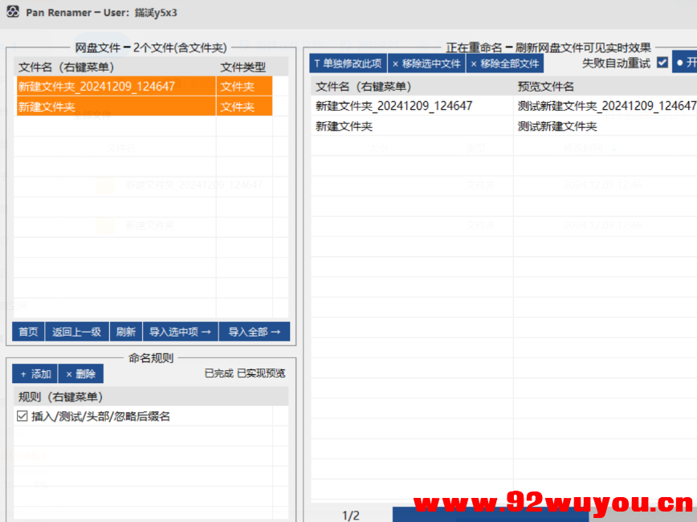Click '× 移除全部文件' to remove all files
The width and height of the screenshot is (697, 522).
507,63
